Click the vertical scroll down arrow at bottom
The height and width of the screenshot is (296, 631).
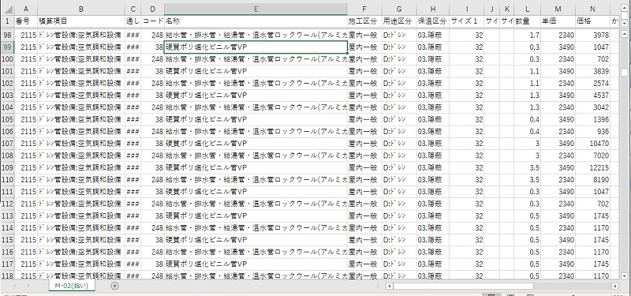pos(625,275)
